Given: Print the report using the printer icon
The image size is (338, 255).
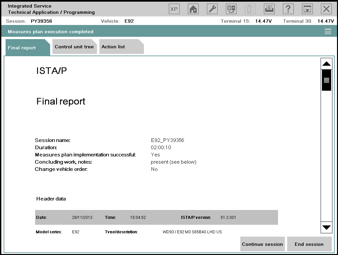Looking at the screenshot, I should click(x=269, y=9).
